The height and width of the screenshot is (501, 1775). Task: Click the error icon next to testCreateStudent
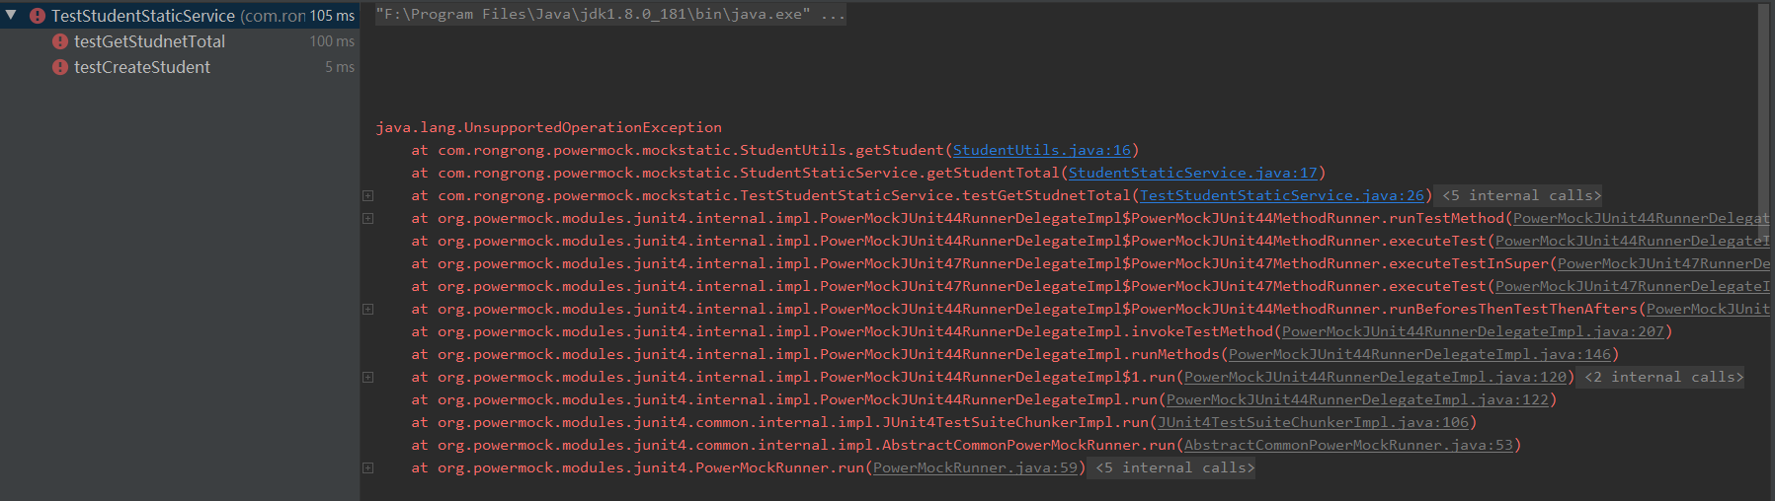point(60,67)
